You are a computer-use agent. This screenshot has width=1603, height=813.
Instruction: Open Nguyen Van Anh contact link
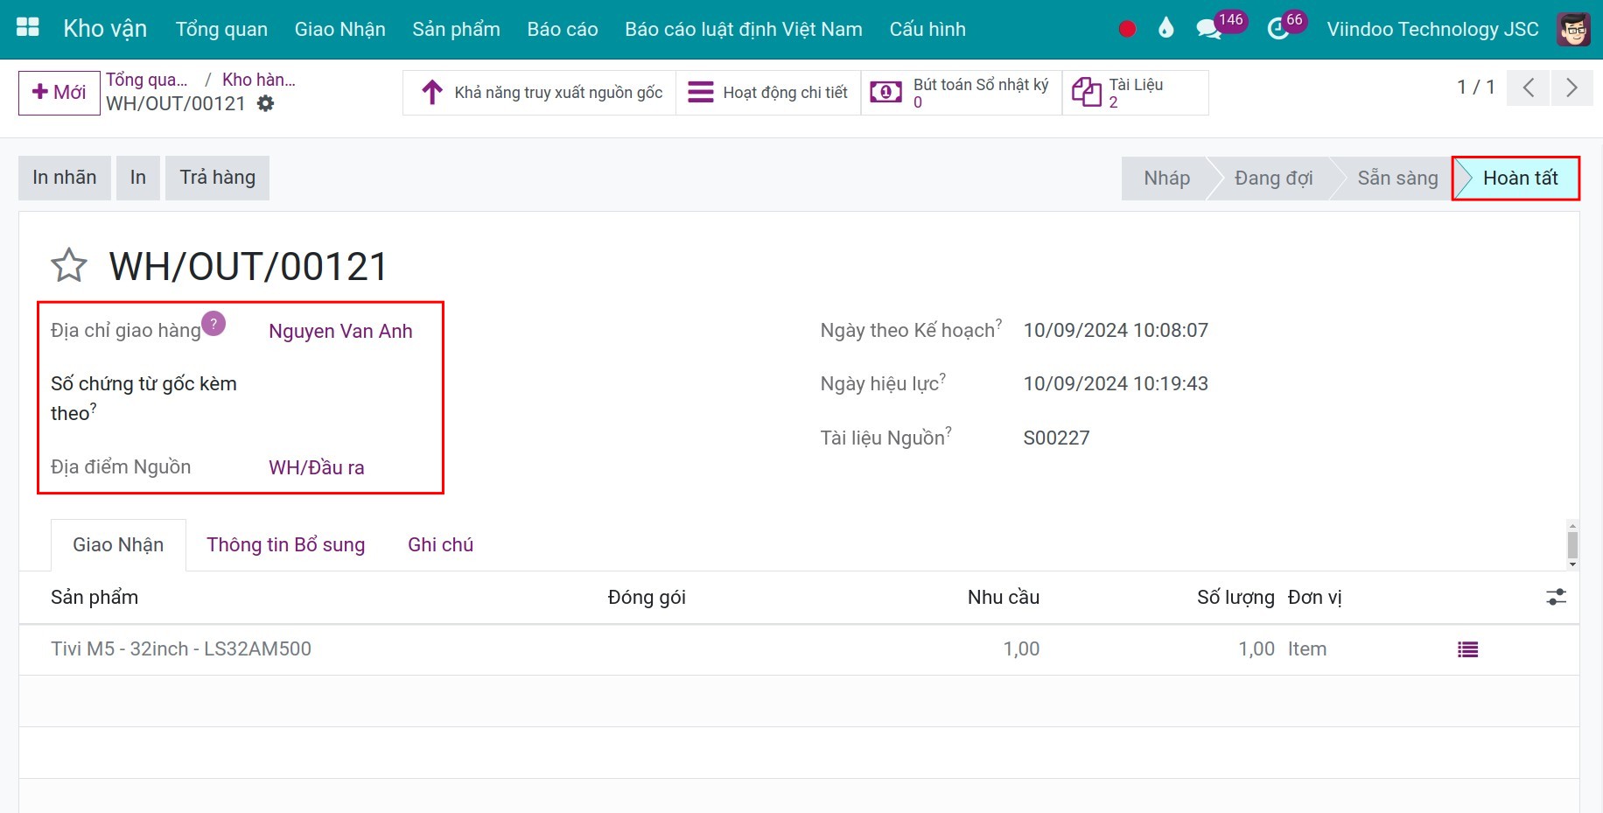pyautogui.click(x=340, y=331)
